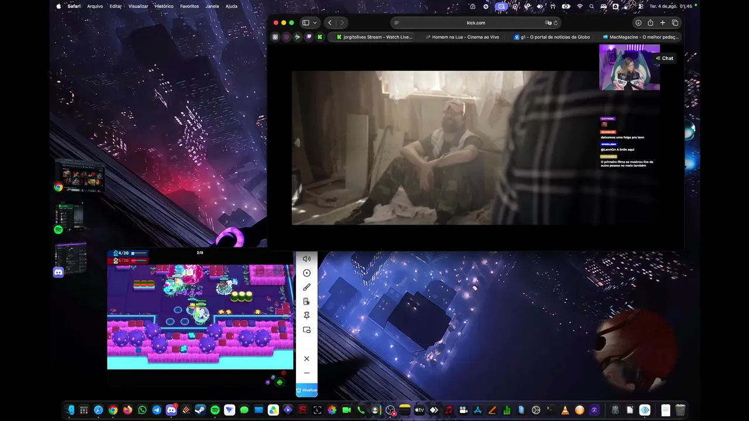
Task: Click the movie video player
Action: [444, 148]
